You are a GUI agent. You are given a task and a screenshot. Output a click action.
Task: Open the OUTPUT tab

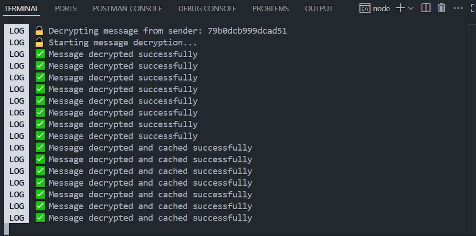coord(319,9)
